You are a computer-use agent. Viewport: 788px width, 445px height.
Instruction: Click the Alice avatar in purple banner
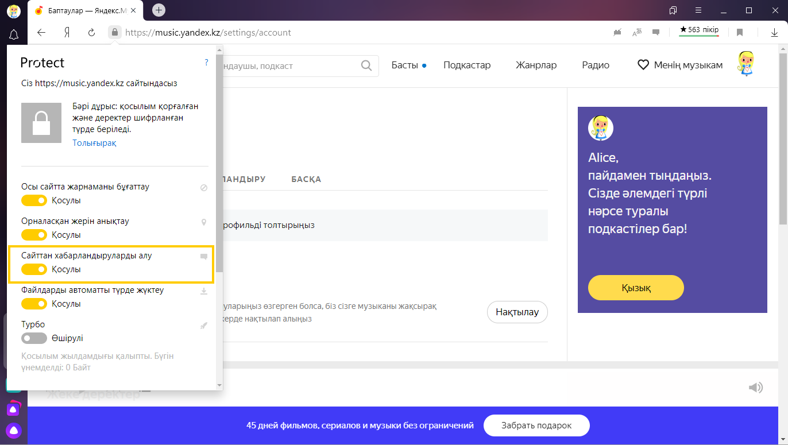pyautogui.click(x=601, y=128)
